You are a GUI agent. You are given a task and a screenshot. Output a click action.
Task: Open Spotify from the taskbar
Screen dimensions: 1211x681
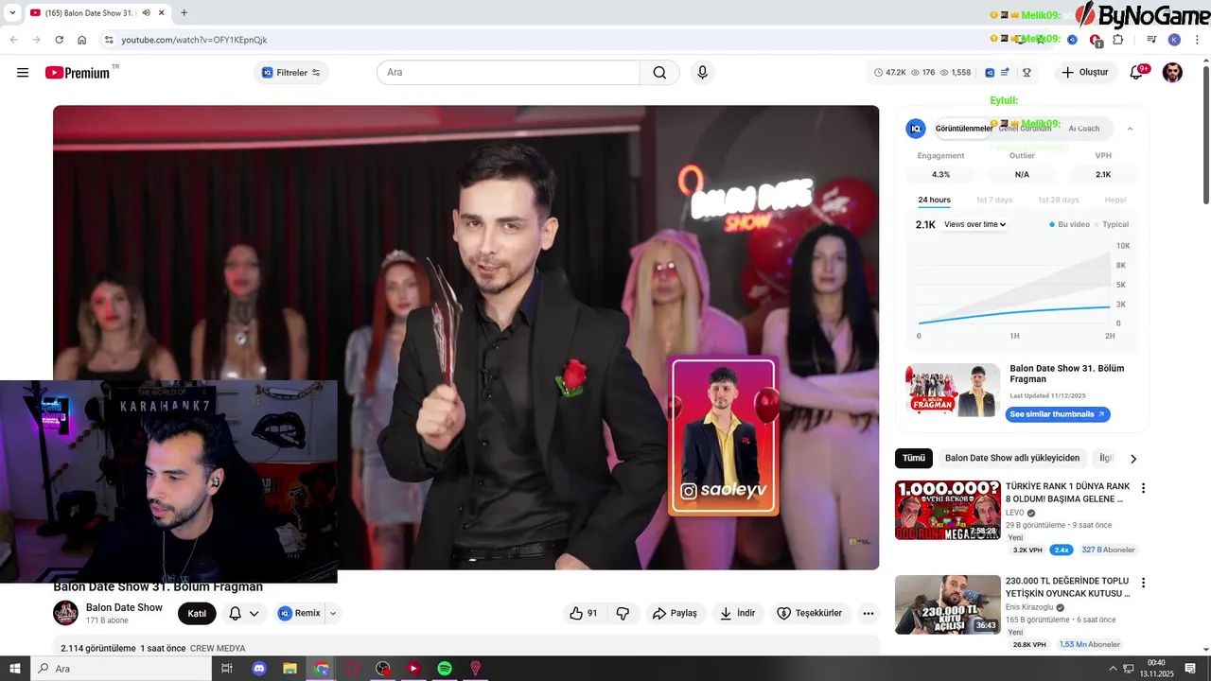pyautogui.click(x=445, y=669)
